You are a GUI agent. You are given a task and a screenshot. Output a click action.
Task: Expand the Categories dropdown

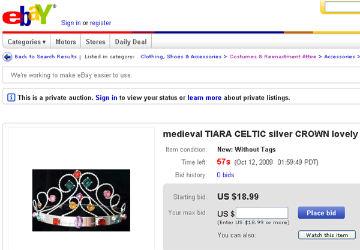click(27, 42)
